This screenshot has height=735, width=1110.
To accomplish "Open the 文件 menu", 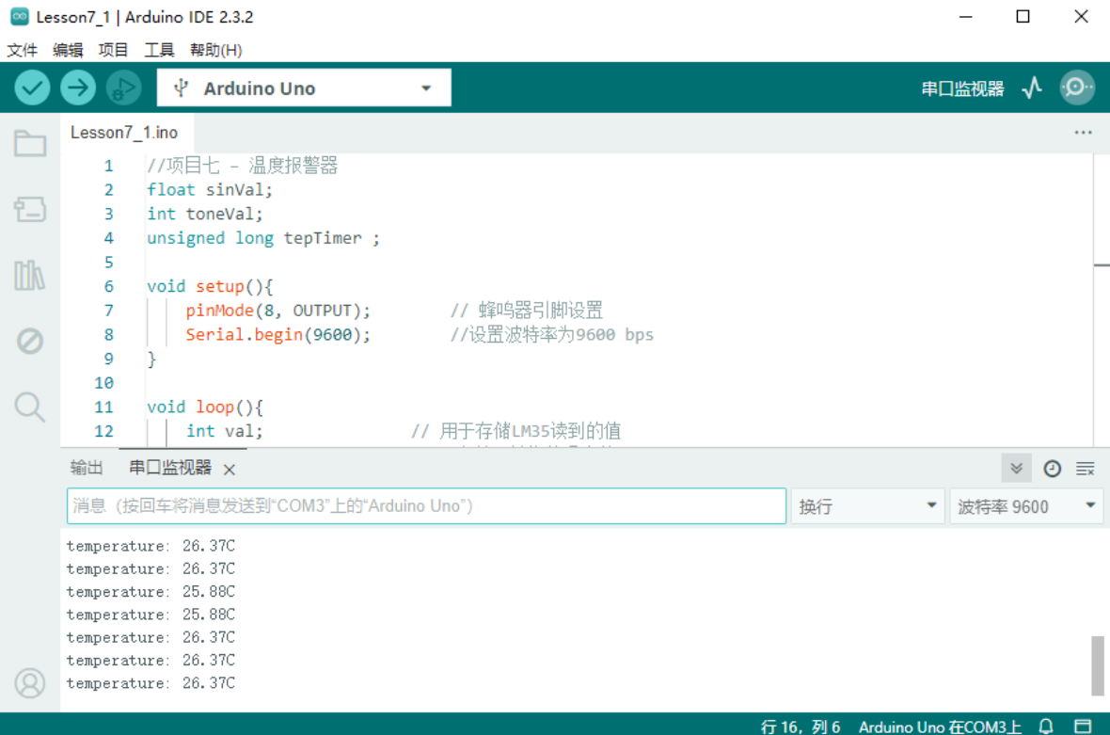I will (22, 50).
